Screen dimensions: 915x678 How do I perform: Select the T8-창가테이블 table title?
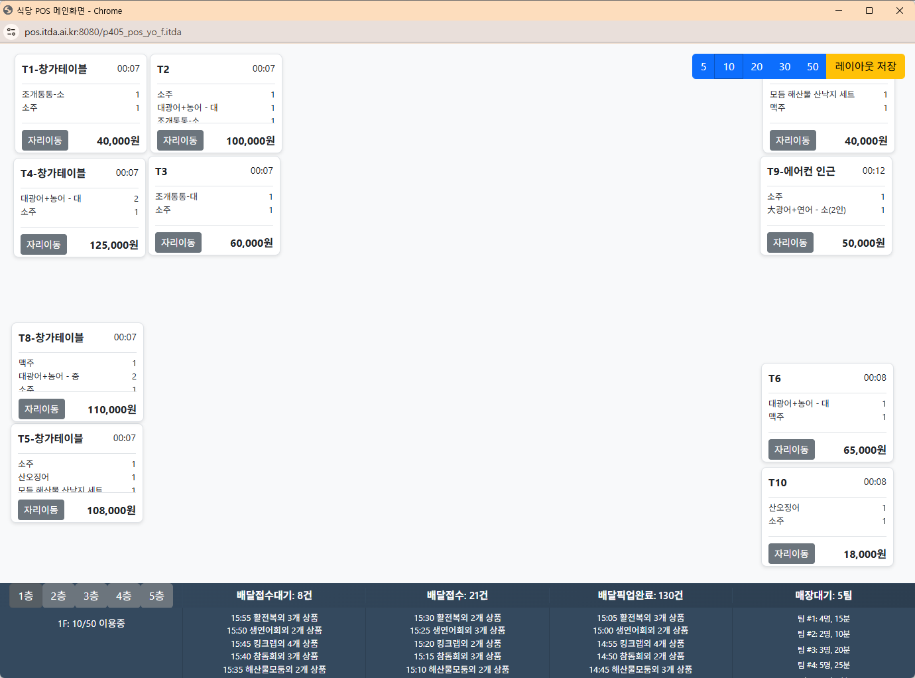click(x=51, y=338)
